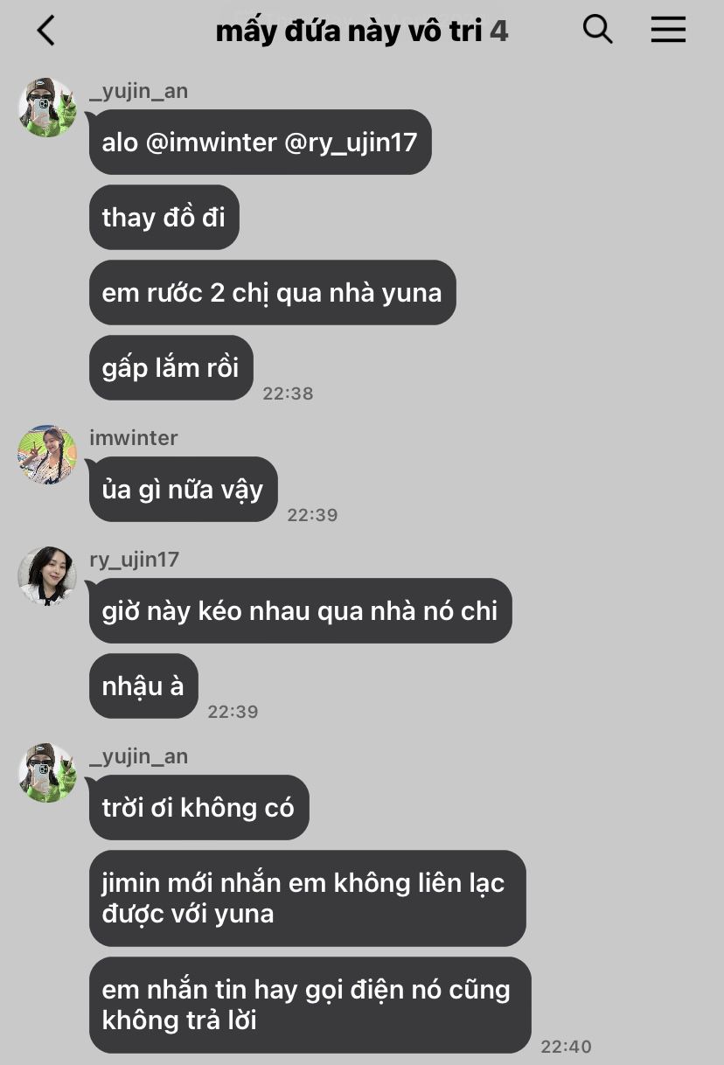Open the chat search magnifier
The height and width of the screenshot is (1065, 724).
(x=598, y=29)
